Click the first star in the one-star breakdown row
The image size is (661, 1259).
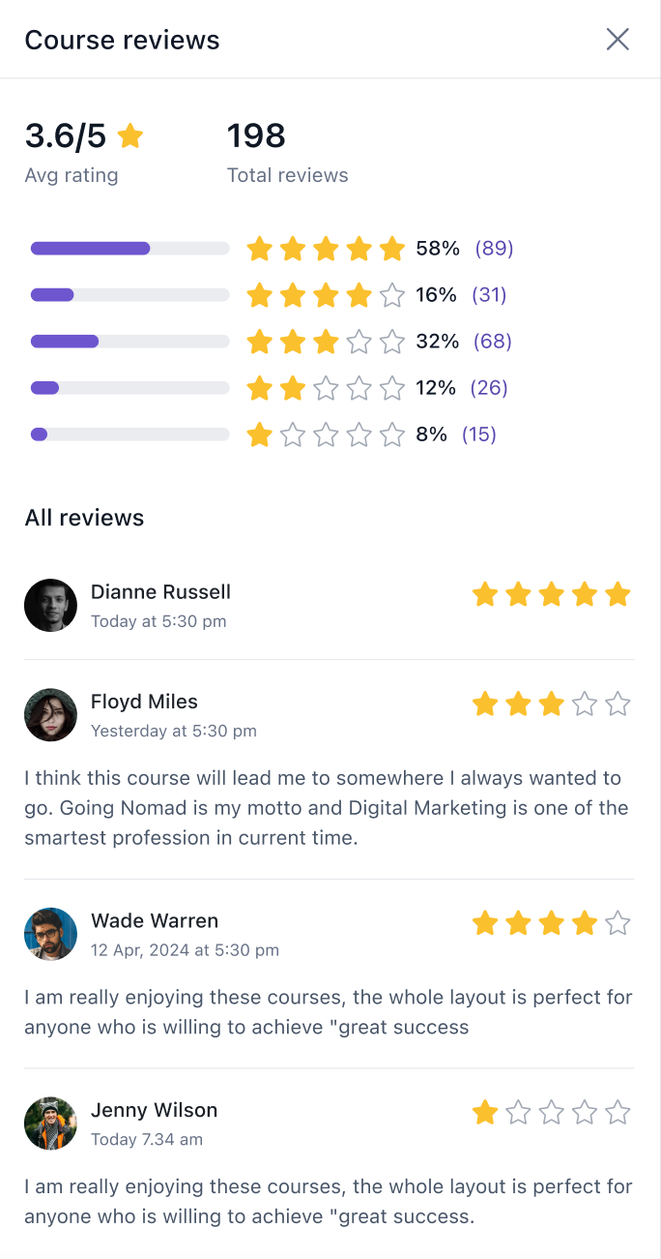point(259,435)
